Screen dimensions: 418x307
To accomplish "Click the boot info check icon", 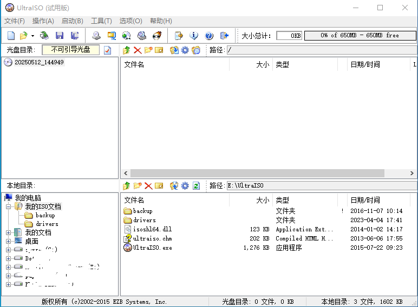I will point(107,50).
